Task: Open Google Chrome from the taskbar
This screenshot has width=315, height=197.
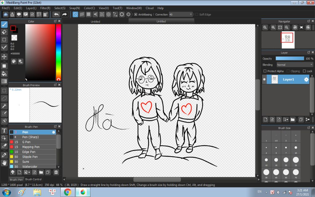Action: coord(68,192)
